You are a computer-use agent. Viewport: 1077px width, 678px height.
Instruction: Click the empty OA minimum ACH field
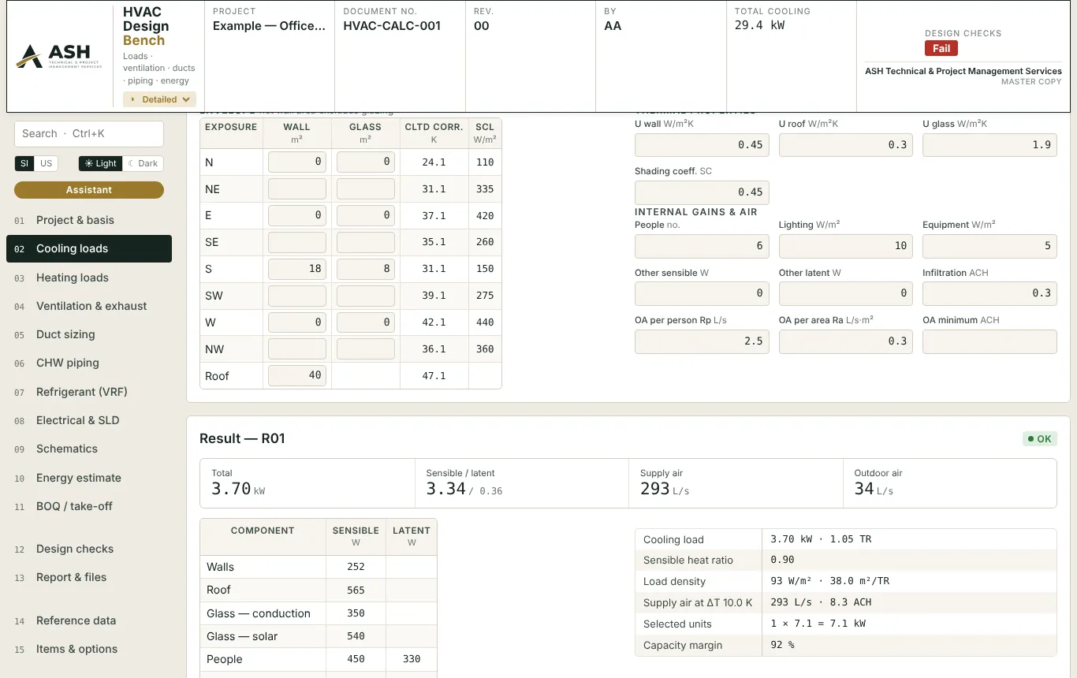coord(989,341)
